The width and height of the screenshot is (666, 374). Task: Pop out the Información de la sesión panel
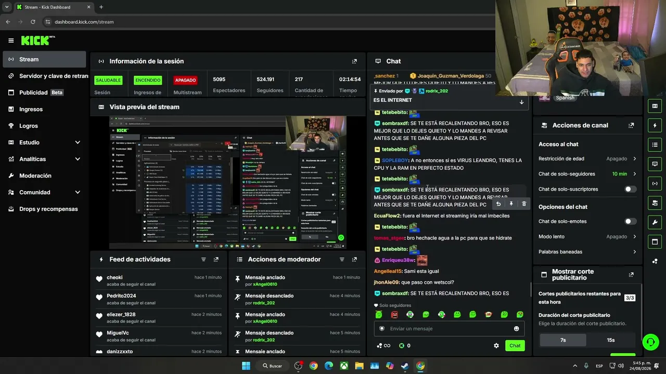(x=354, y=61)
